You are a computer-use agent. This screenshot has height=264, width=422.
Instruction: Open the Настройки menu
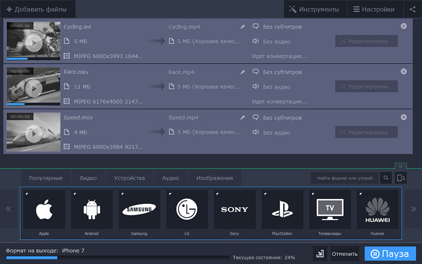[375, 9]
